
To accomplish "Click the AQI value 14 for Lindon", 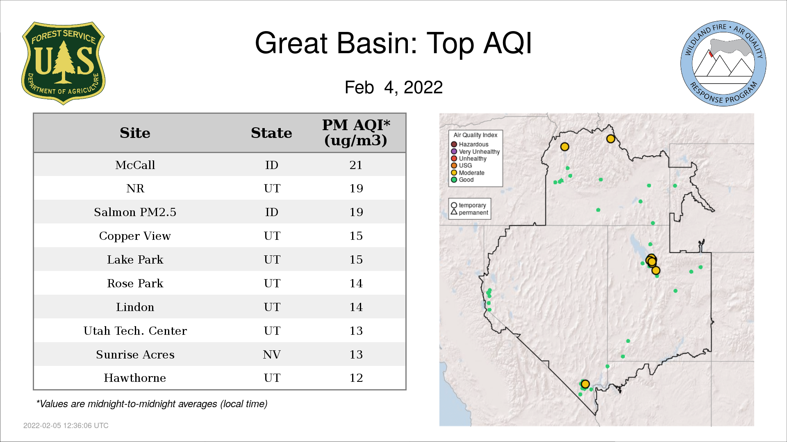I will (356, 307).
